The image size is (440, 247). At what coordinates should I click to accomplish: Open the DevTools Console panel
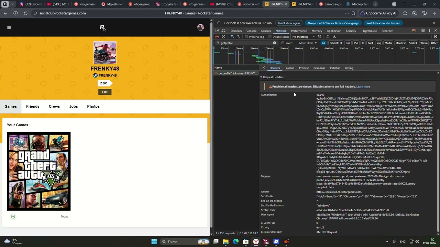251,31
